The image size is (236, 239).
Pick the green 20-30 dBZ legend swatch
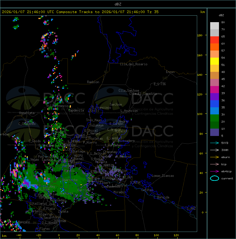(214, 118)
